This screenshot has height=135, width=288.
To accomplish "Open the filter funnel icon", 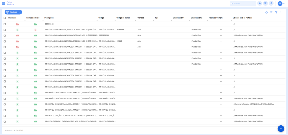I will pos(271,12).
